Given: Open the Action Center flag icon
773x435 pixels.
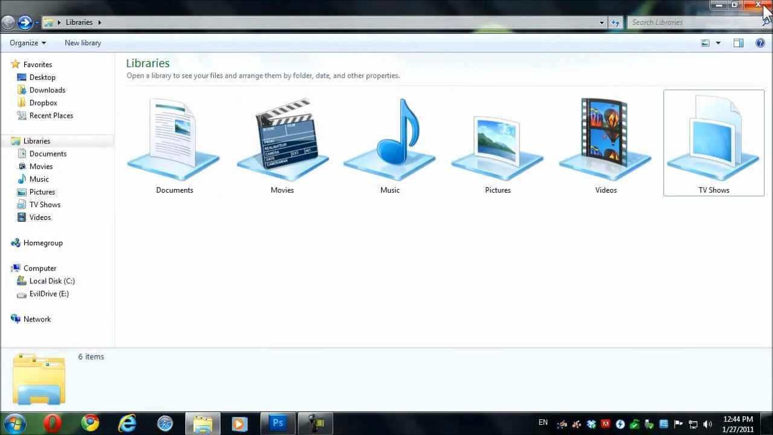Looking at the screenshot, I should tap(679, 423).
